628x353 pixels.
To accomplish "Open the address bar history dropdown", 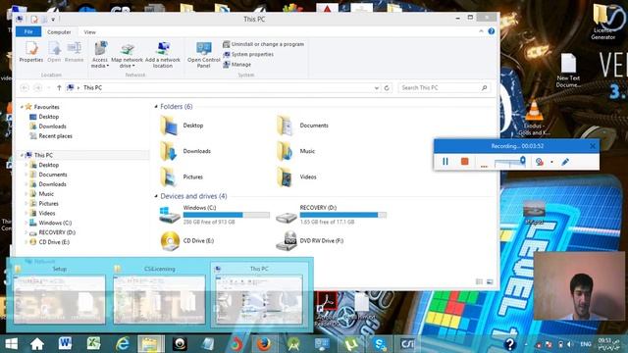I will [377, 88].
